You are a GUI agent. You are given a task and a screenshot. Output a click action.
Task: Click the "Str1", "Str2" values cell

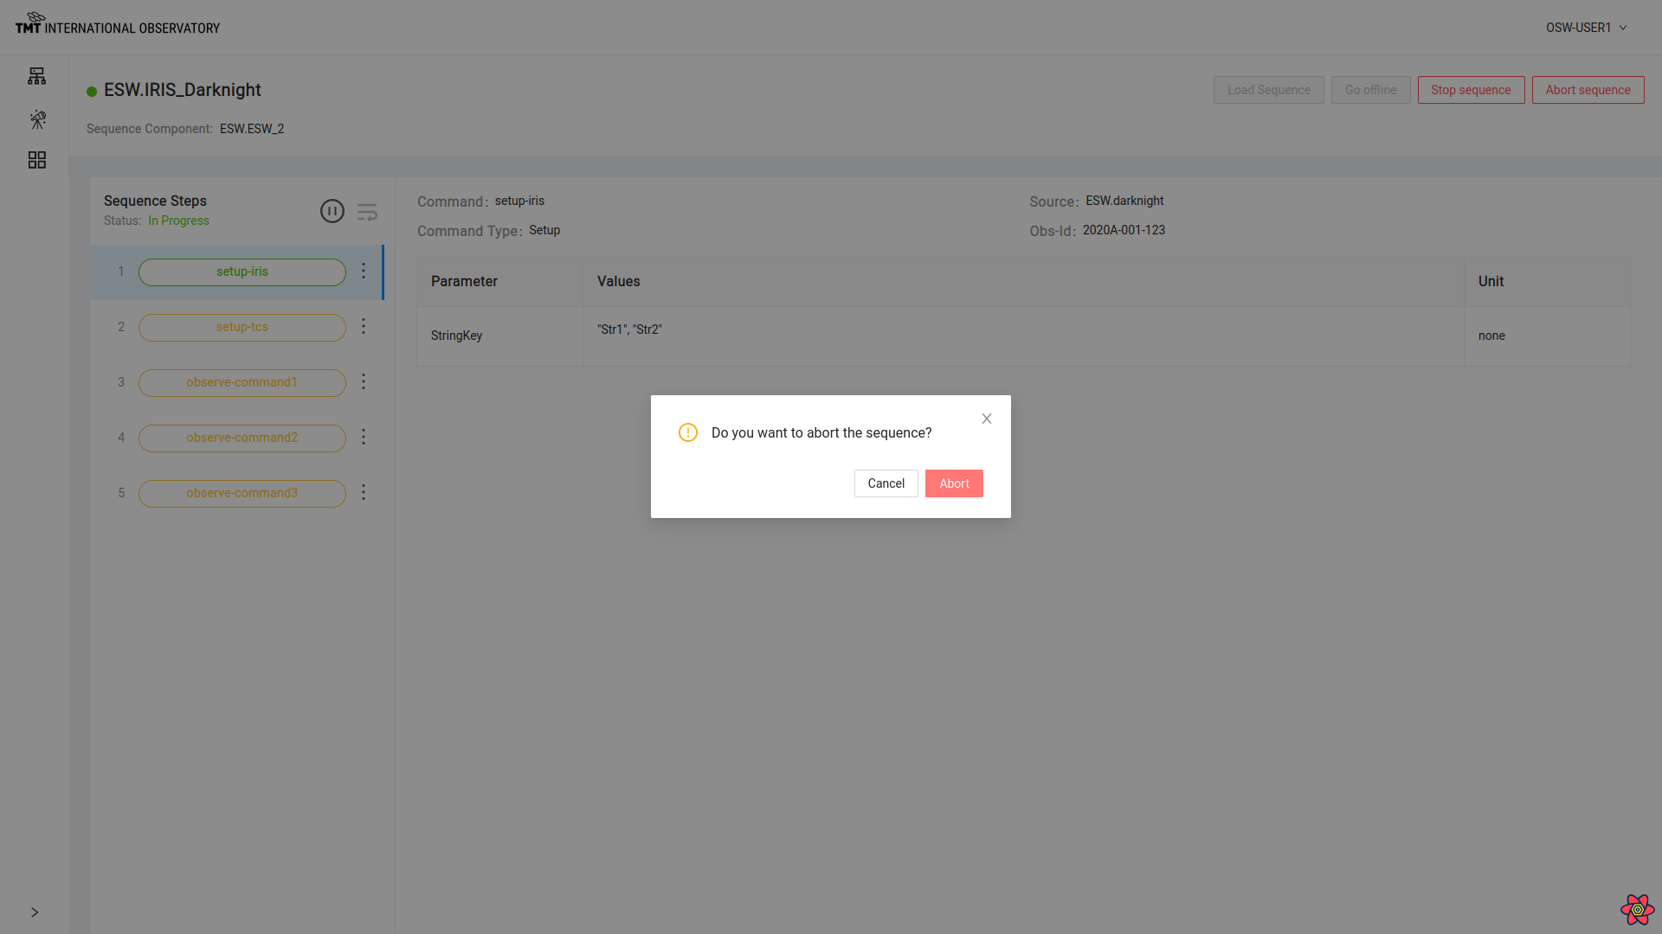pyautogui.click(x=1024, y=336)
